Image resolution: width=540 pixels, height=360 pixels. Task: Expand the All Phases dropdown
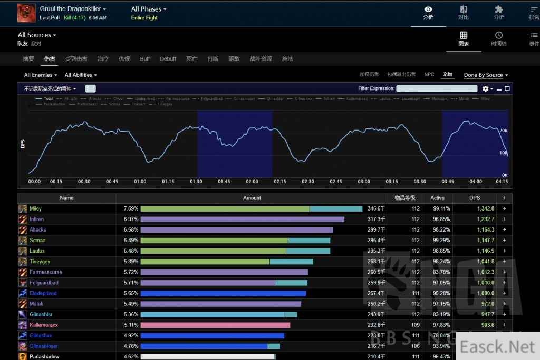point(149,9)
